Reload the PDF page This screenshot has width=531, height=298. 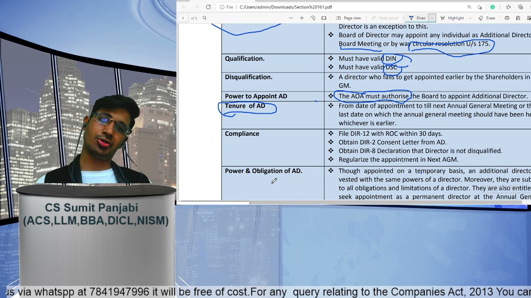(x=208, y=7)
